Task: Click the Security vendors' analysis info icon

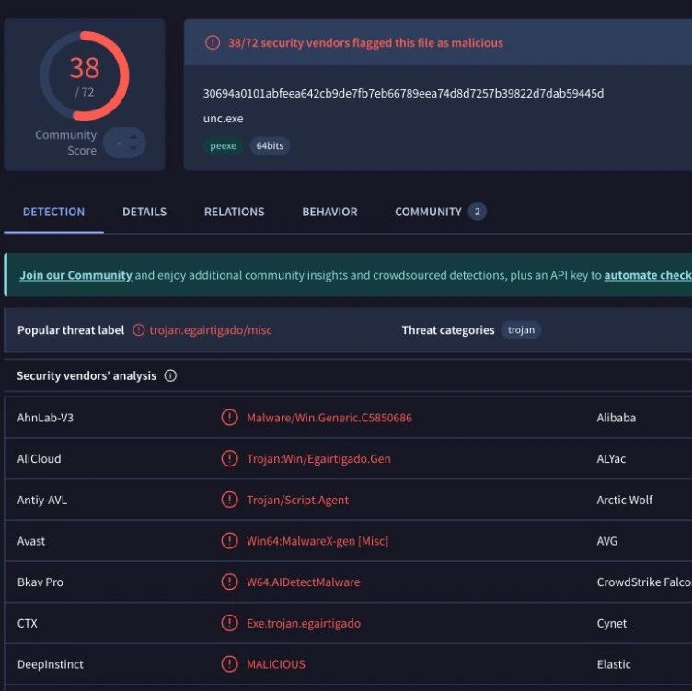Action: point(170,375)
